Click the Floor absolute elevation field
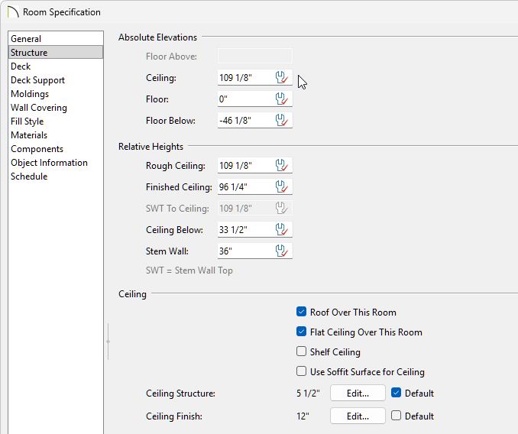The width and height of the screenshot is (518, 434). [x=255, y=99]
